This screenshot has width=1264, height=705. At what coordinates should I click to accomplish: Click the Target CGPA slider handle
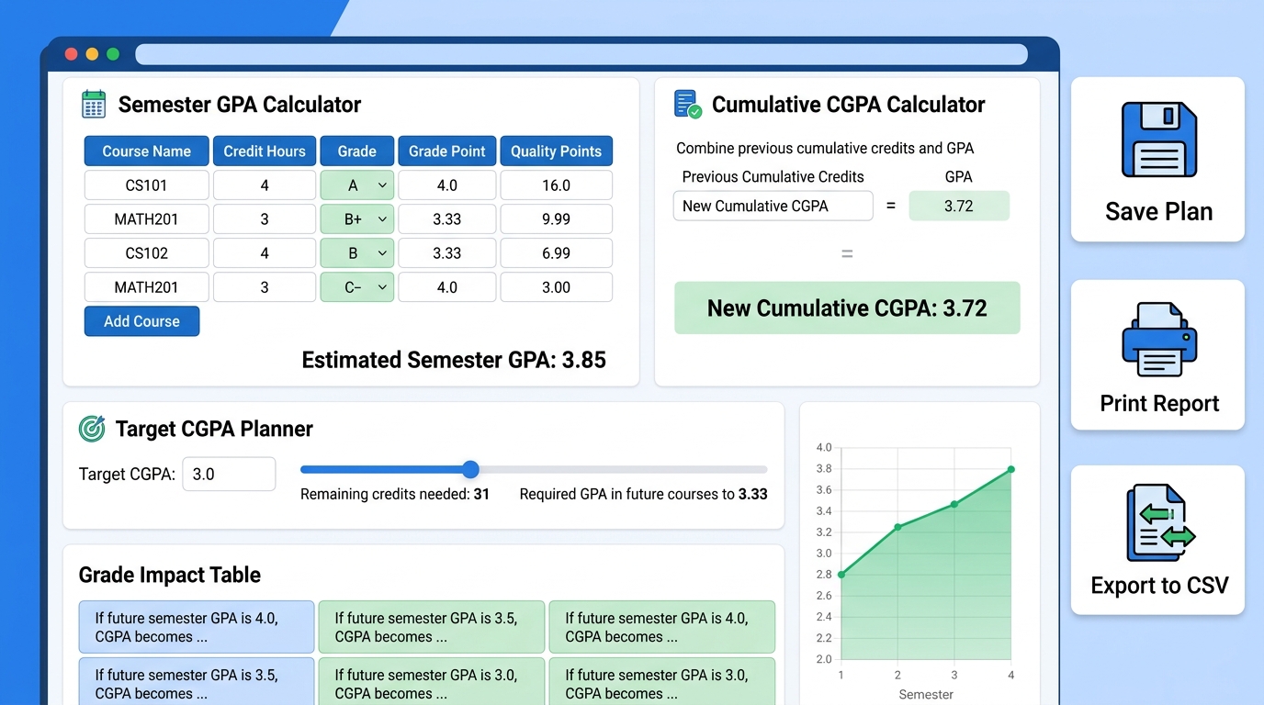click(470, 469)
